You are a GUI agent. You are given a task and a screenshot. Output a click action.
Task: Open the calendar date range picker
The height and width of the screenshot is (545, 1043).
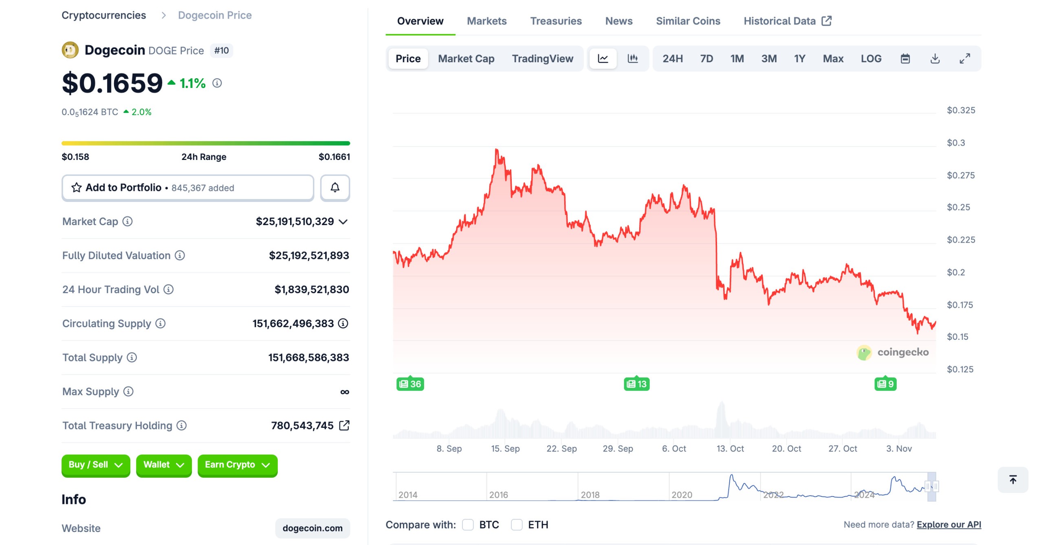tap(905, 58)
